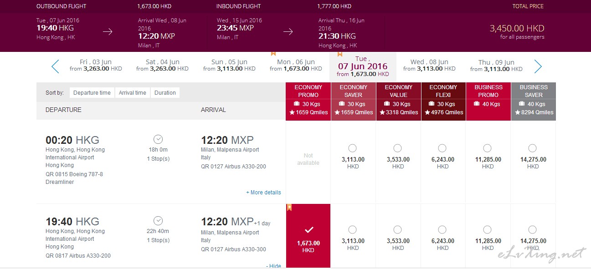Click the clock icon on the 22h 40m flight
Screen dimensions: 591x269
158,221
